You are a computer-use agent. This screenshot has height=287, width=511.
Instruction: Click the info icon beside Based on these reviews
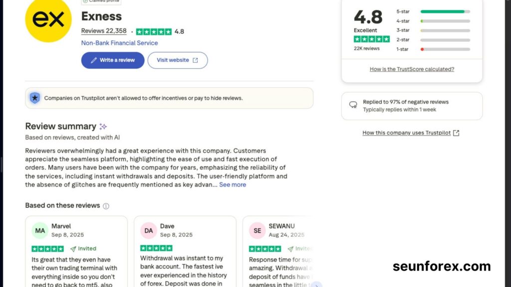(x=106, y=206)
